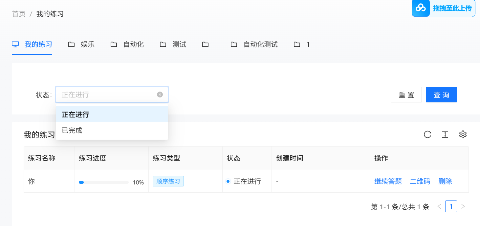480x226 pixels.
Task: Switch to the 我的练习 tab
Action: tap(32, 44)
